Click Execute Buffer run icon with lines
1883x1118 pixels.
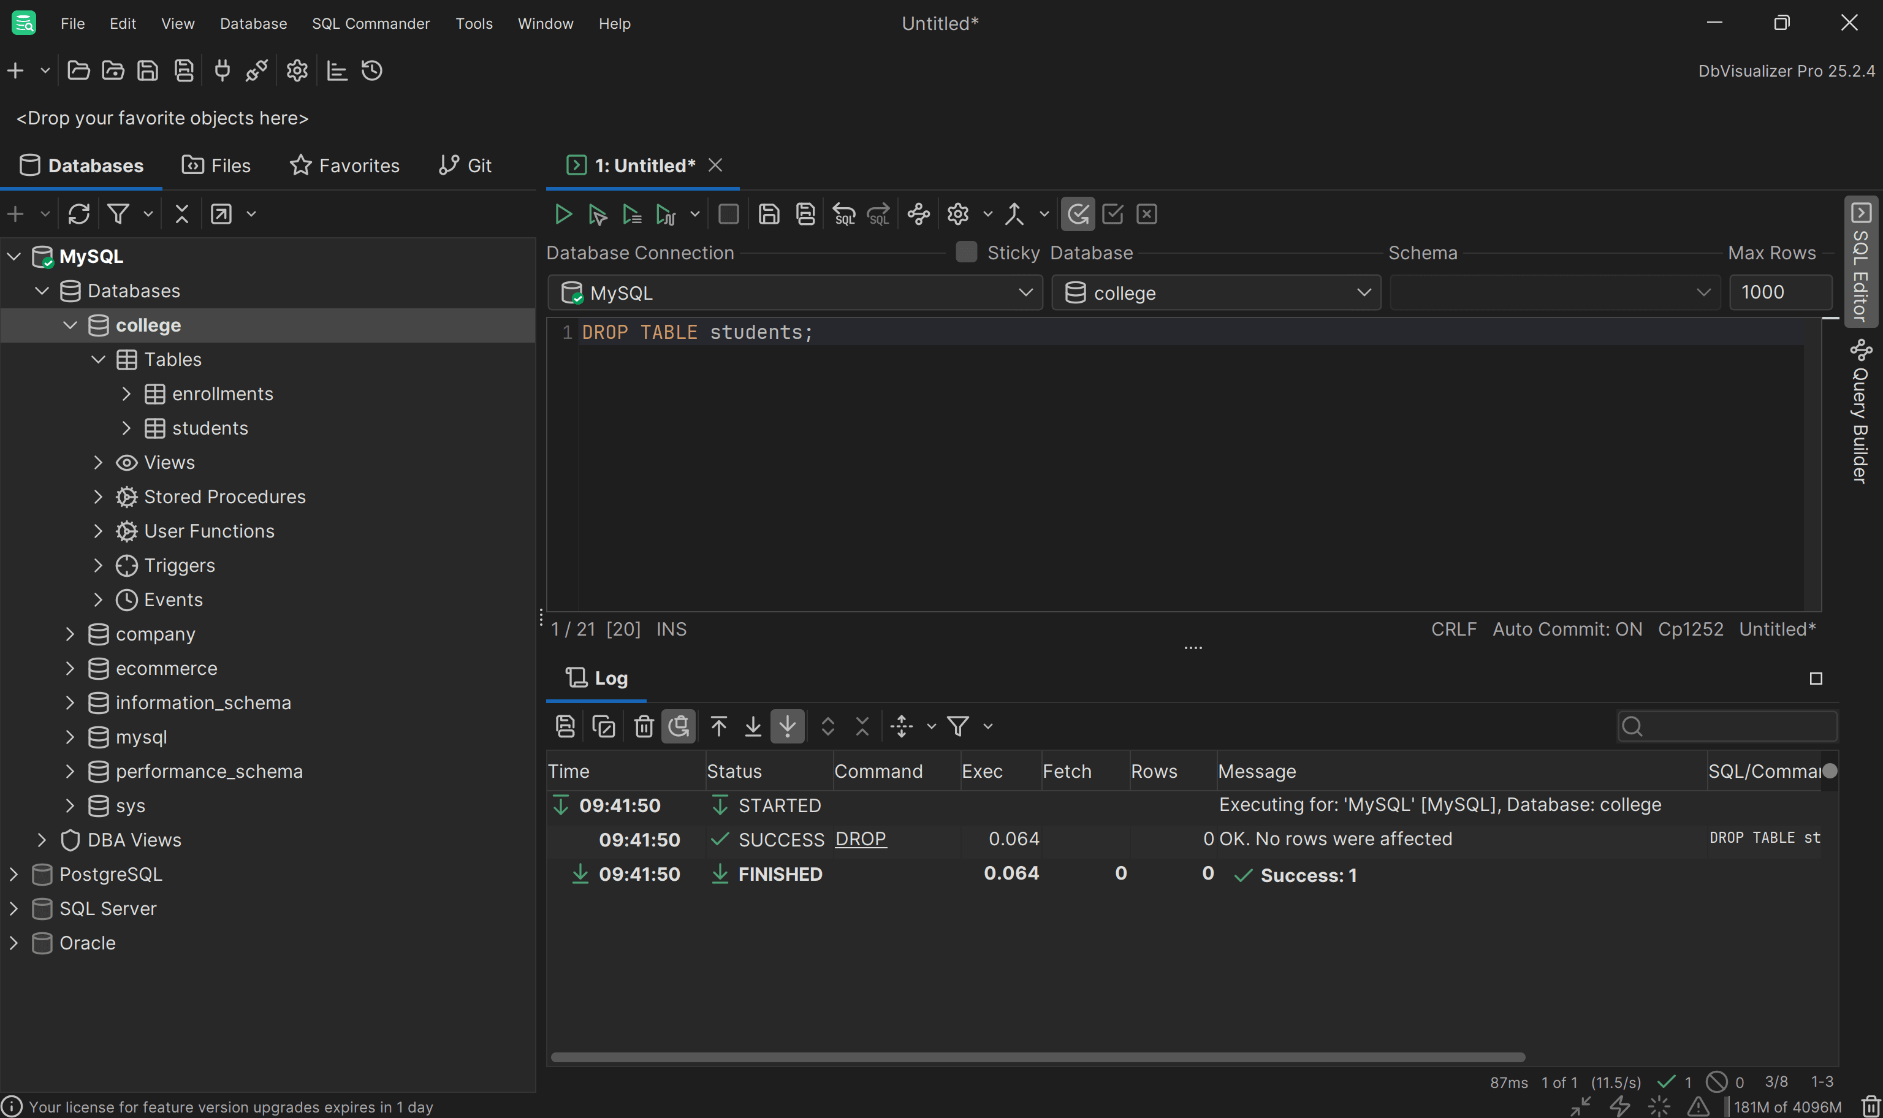[x=631, y=214]
